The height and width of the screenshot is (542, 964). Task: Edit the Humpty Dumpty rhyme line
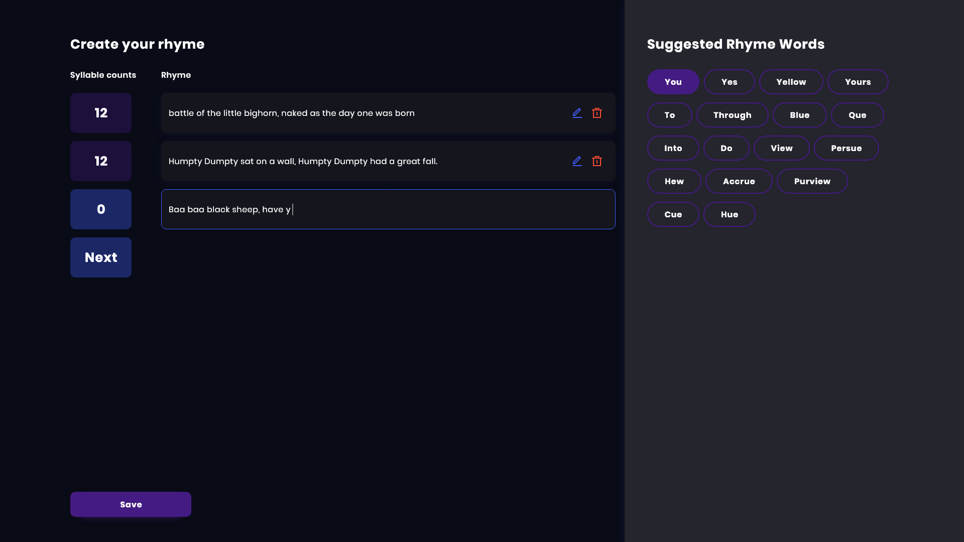point(577,161)
